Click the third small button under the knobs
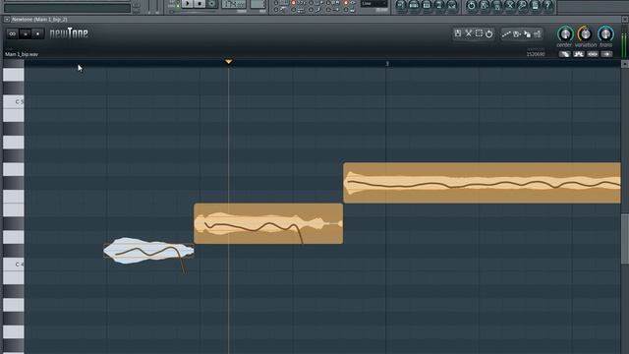This screenshot has width=629, height=354. point(593,54)
